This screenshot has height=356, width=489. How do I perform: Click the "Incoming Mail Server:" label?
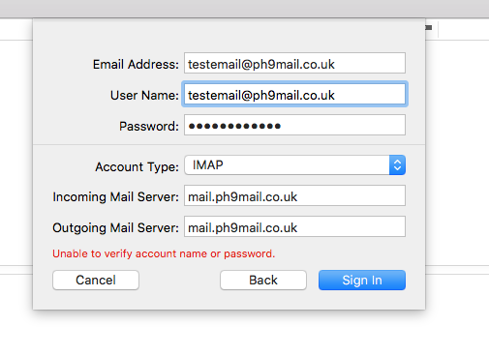(x=115, y=196)
